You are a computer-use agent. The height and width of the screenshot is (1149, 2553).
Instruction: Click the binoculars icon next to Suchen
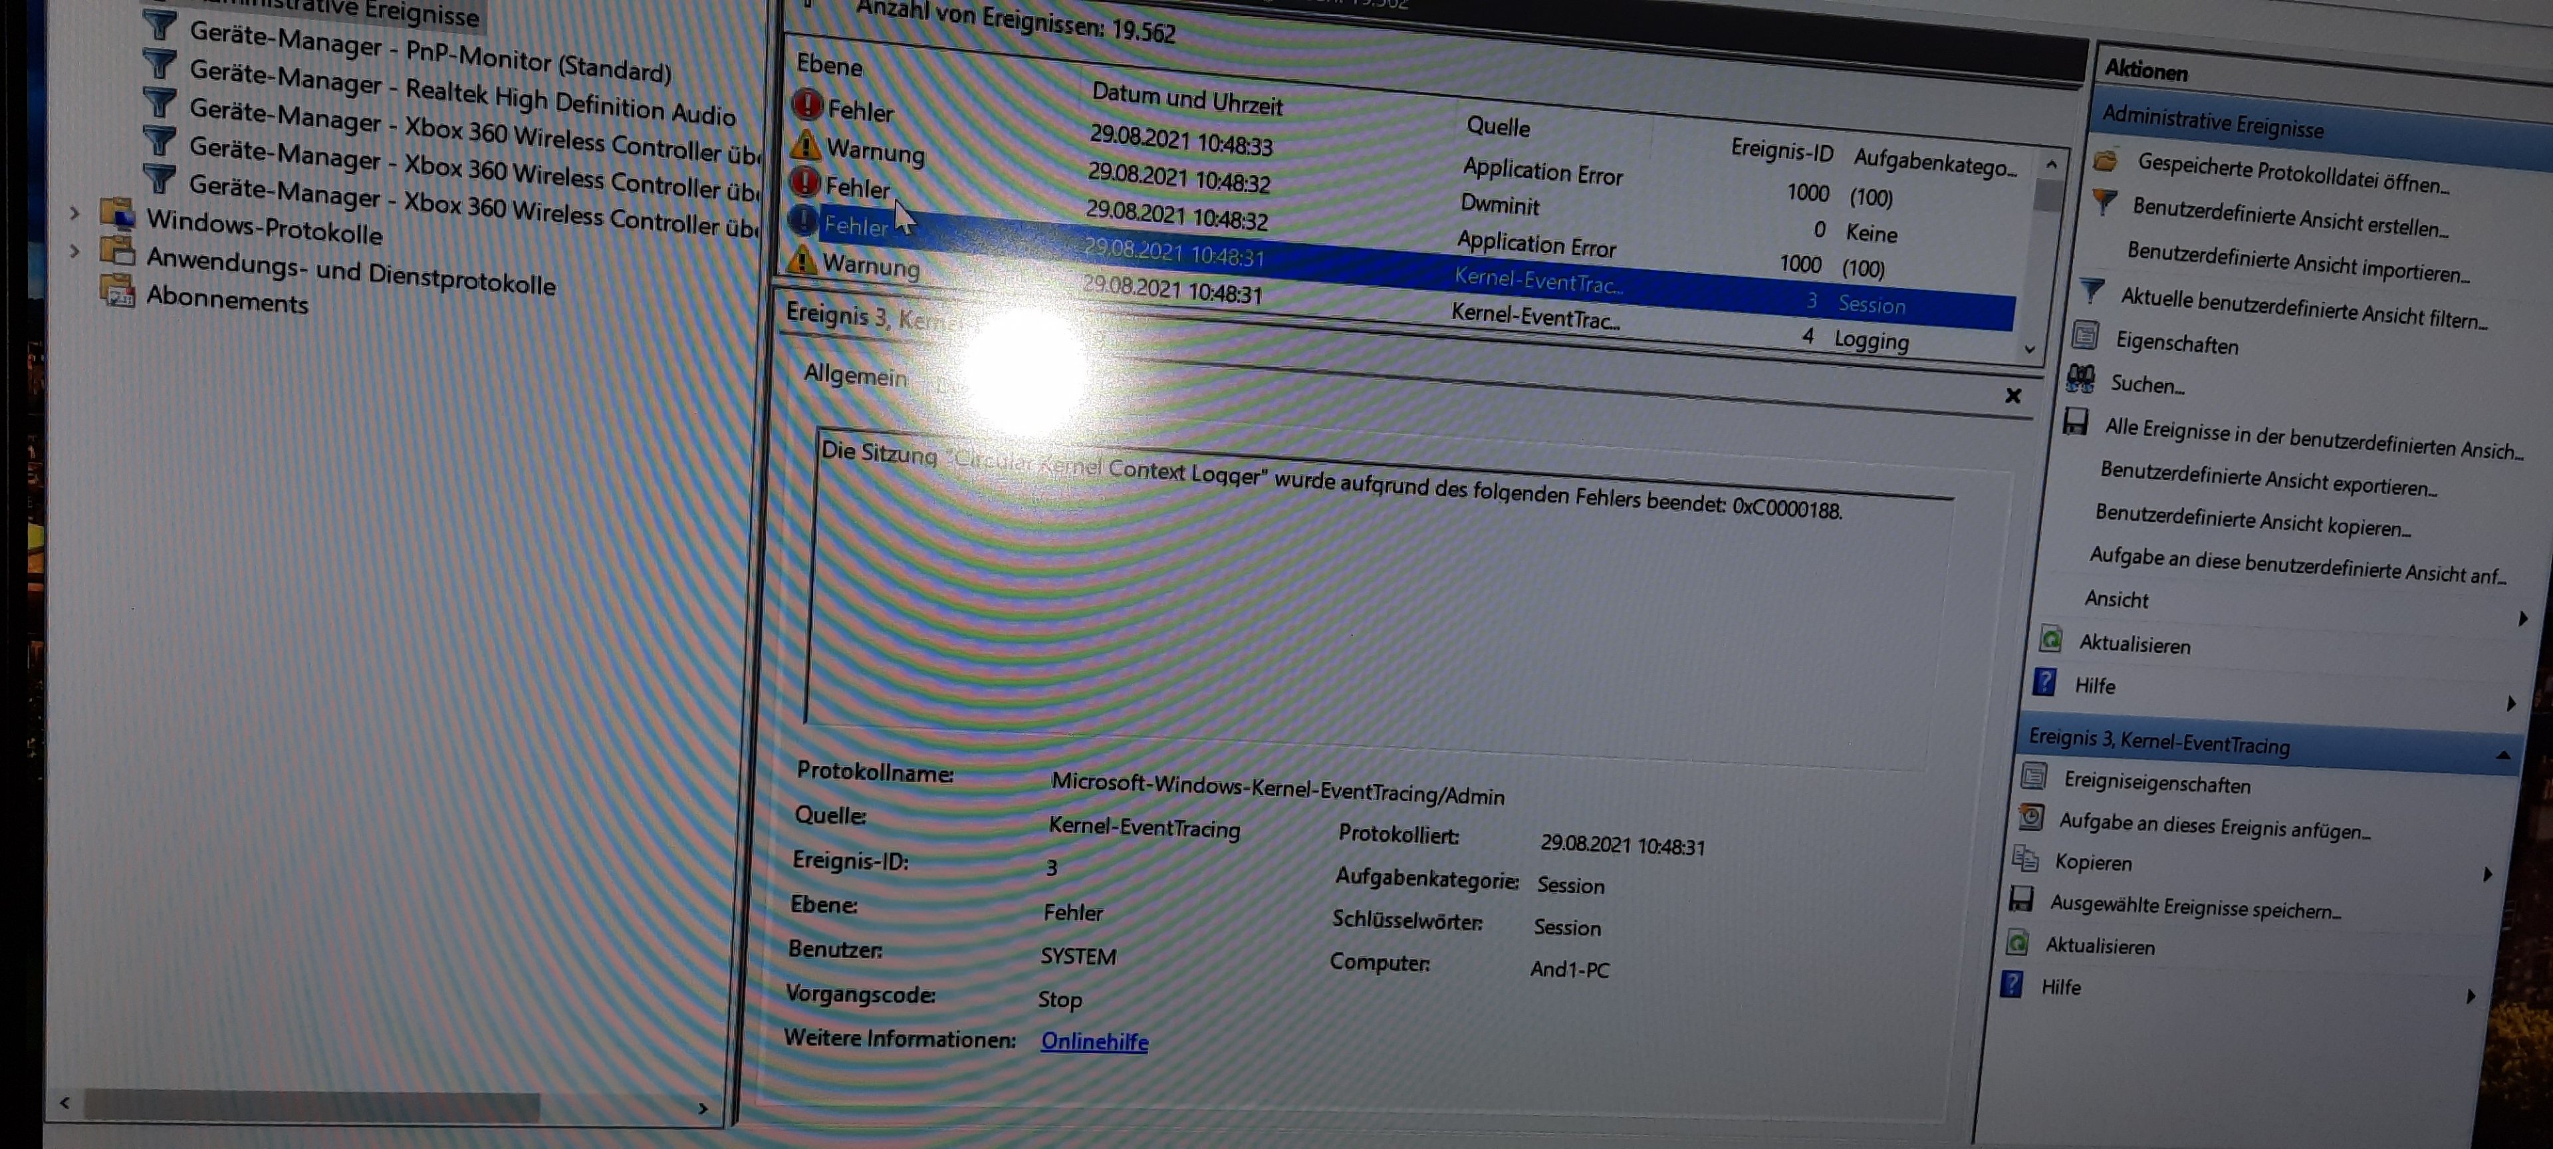pos(2080,378)
